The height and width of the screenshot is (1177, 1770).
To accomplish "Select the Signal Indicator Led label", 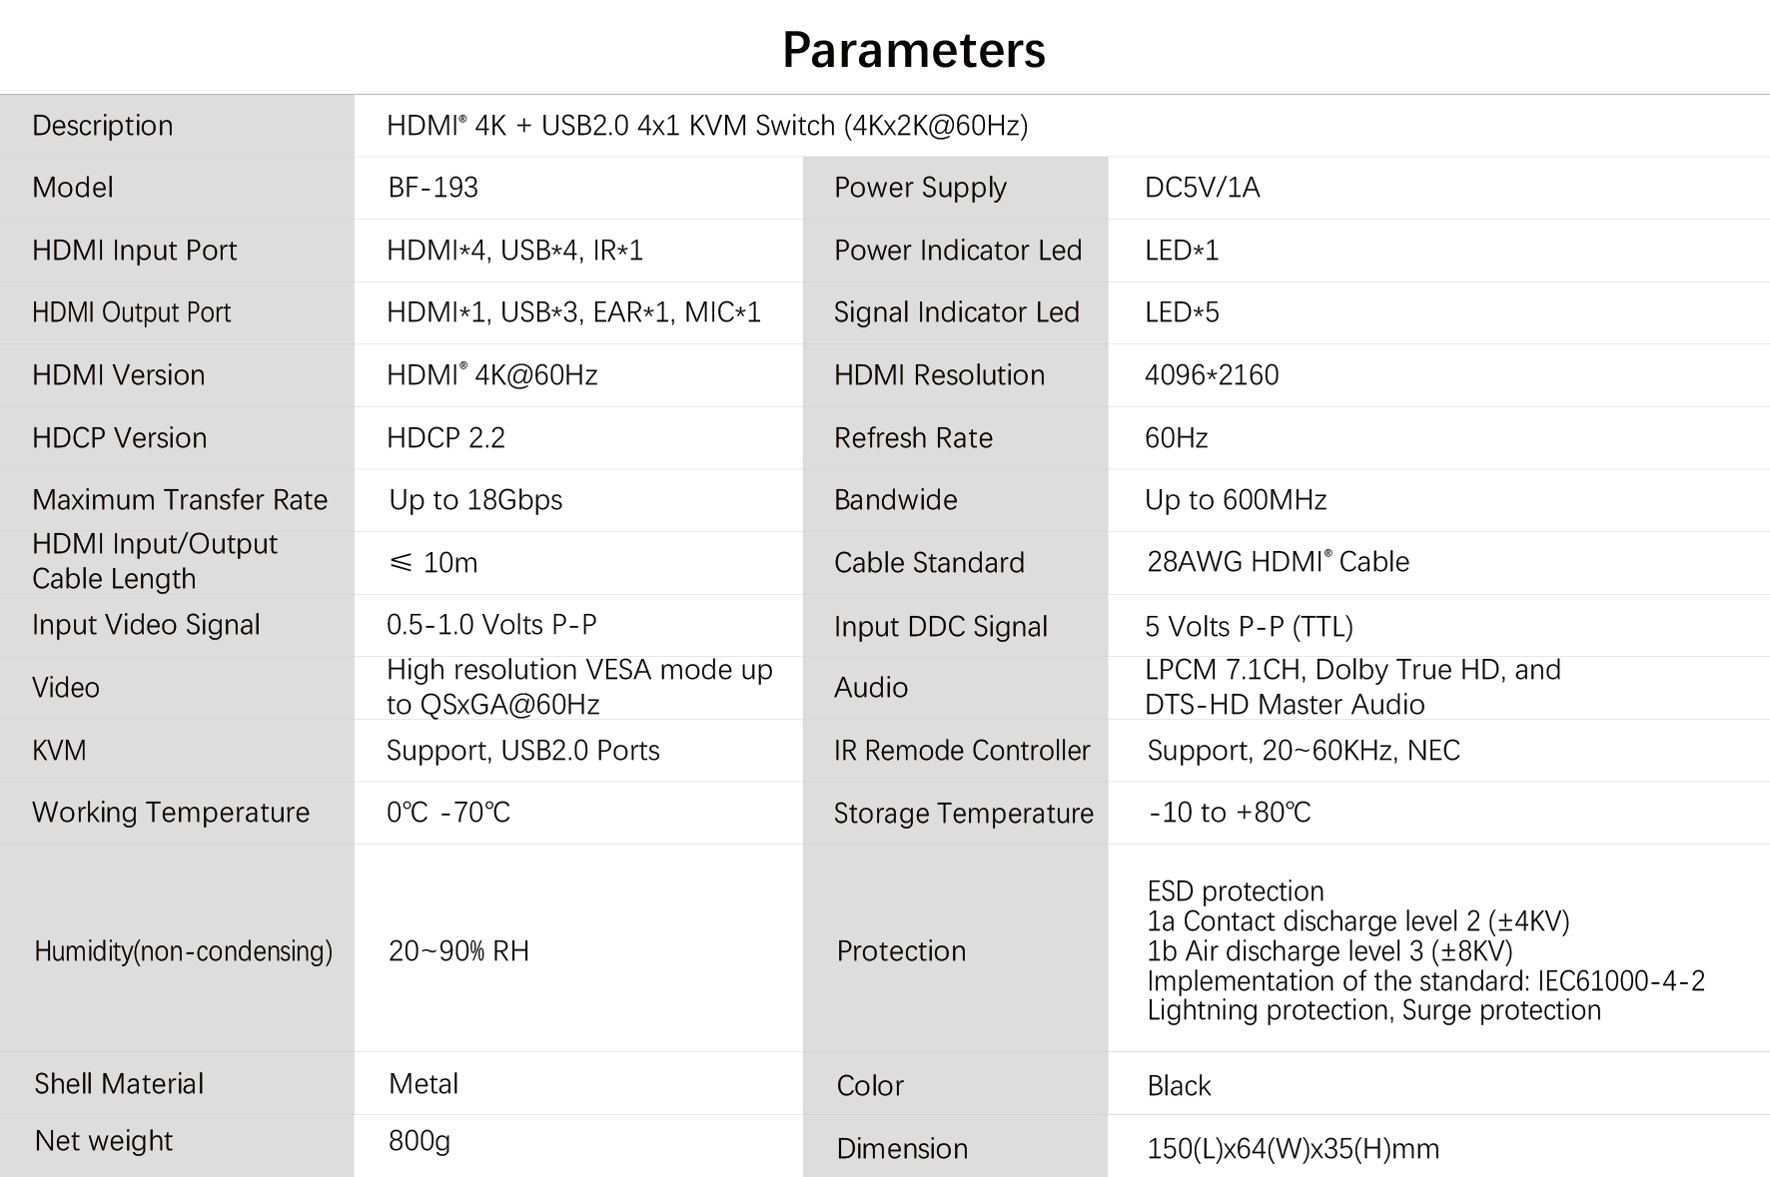I will [x=956, y=312].
